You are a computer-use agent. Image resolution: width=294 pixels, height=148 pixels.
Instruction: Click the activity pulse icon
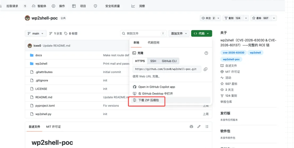tap(222, 78)
